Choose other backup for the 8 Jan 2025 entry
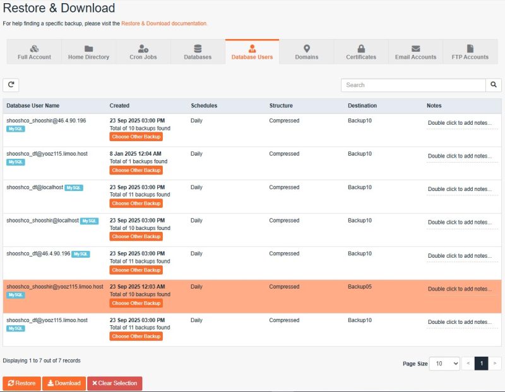The height and width of the screenshot is (392, 505). coord(136,170)
